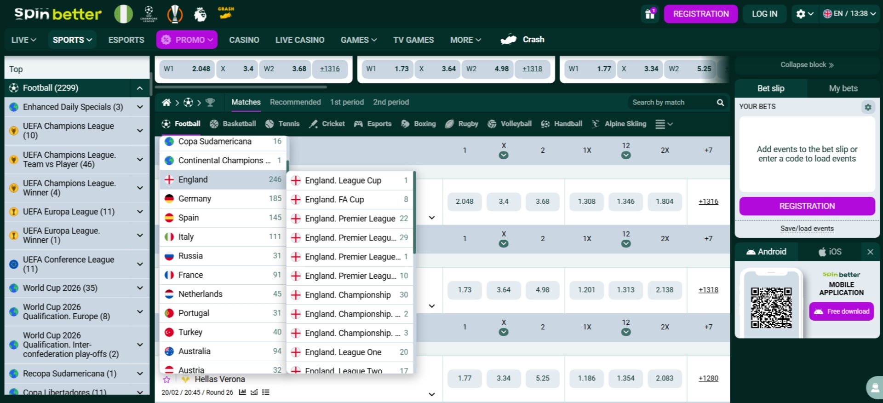883x403 pixels.
Task: Open the SPORTS menu dropdown
Action: [72, 40]
